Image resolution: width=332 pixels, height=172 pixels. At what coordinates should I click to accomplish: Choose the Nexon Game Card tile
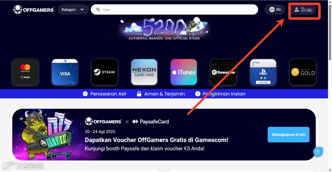(x=144, y=72)
